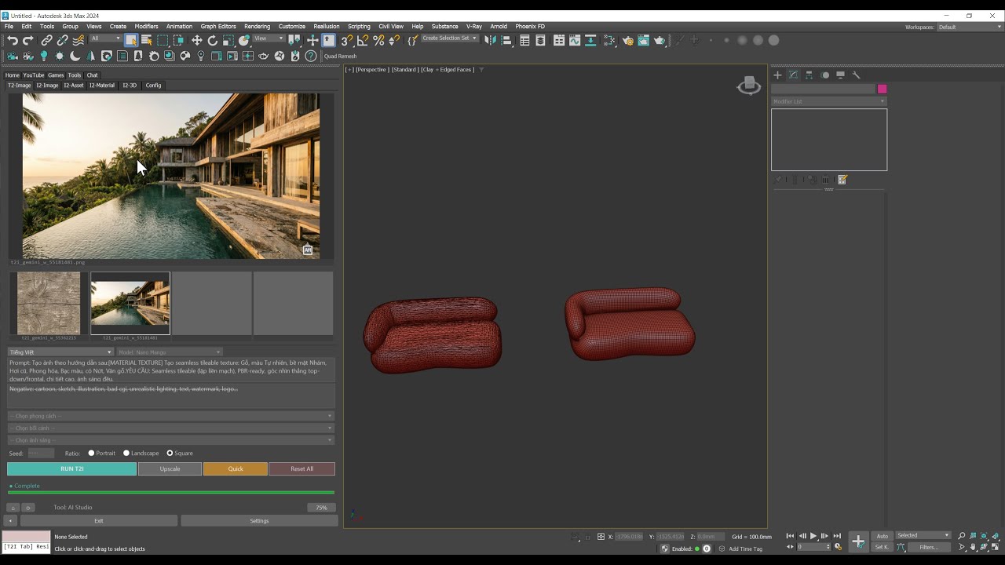
Task: Open the Tiếng Việt language dropdown
Action: point(60,352)
